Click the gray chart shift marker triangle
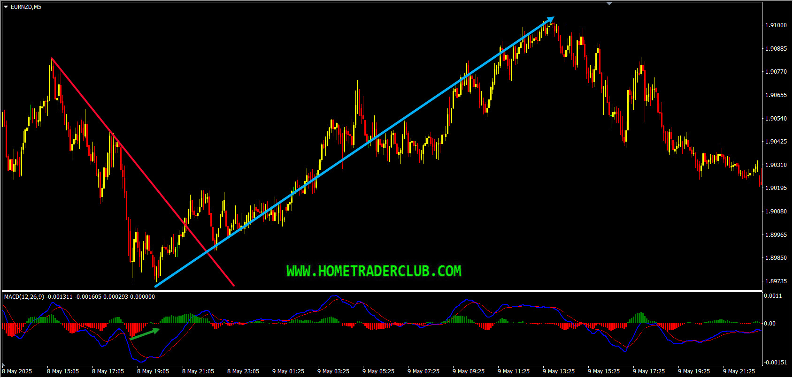The image size is (793, 378). (609, 4)
